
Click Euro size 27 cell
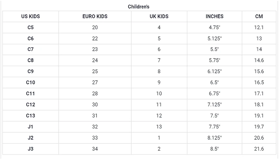(95, 82)
